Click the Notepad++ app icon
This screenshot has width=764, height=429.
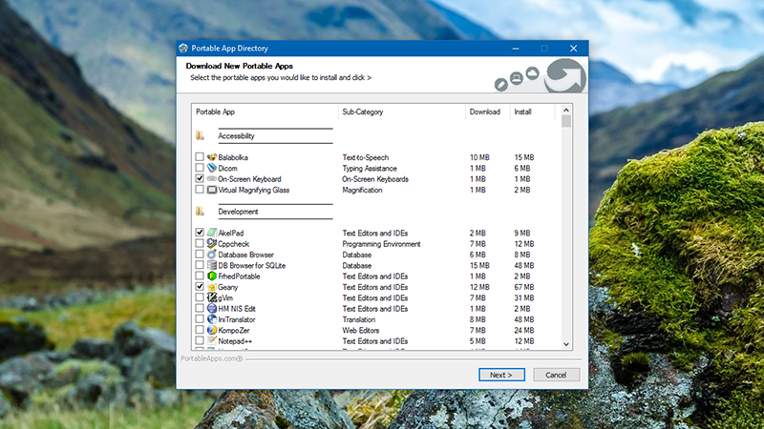coord(211,341)
